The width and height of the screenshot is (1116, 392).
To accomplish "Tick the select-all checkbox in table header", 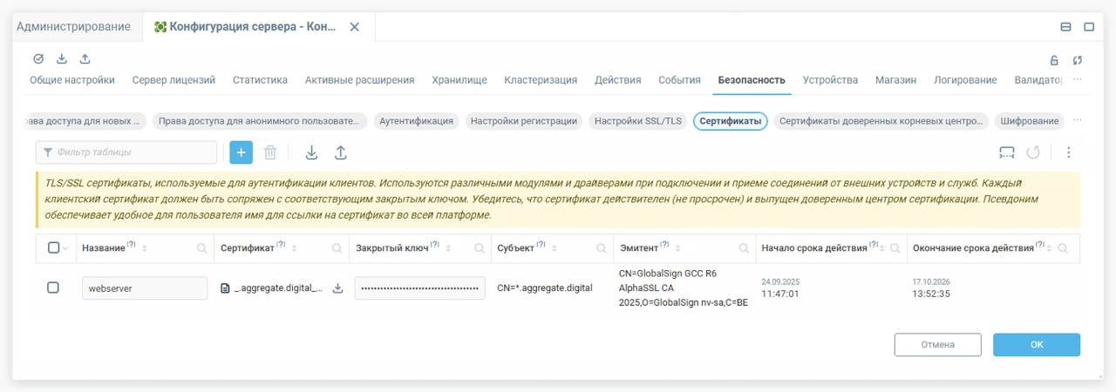I will tap(53, 248).
